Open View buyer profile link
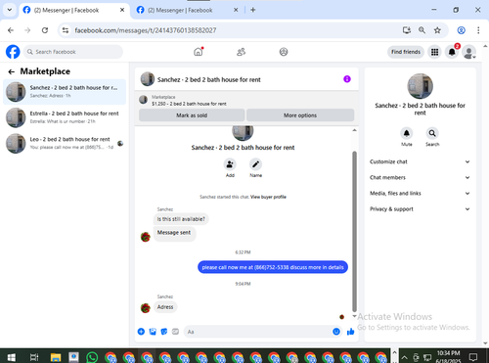The height and width of the screenshot is (363, 489). pos(268,197)
